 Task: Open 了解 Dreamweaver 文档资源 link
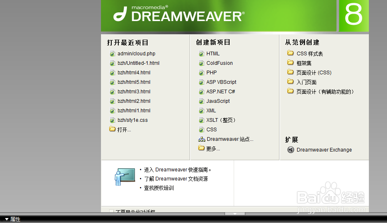(176, 179)
